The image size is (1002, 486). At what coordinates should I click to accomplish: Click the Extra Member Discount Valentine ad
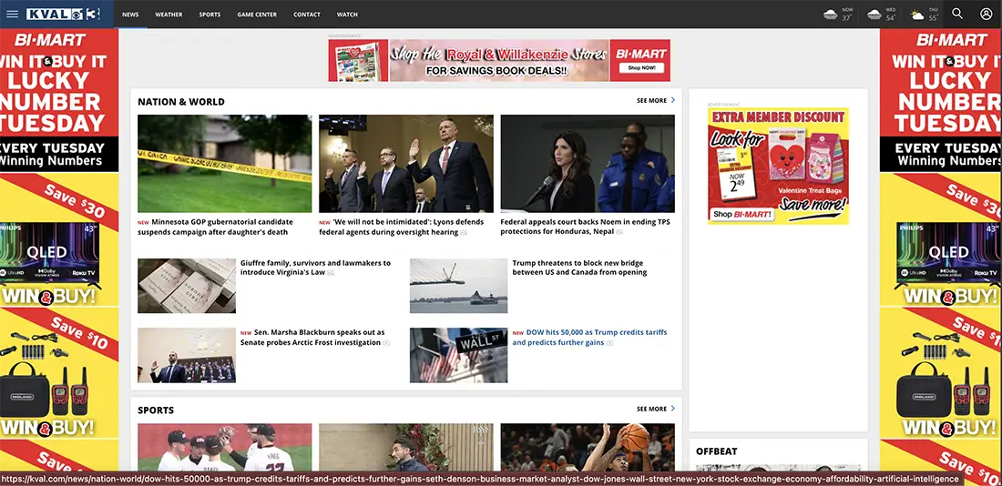[x=778, y=166]
